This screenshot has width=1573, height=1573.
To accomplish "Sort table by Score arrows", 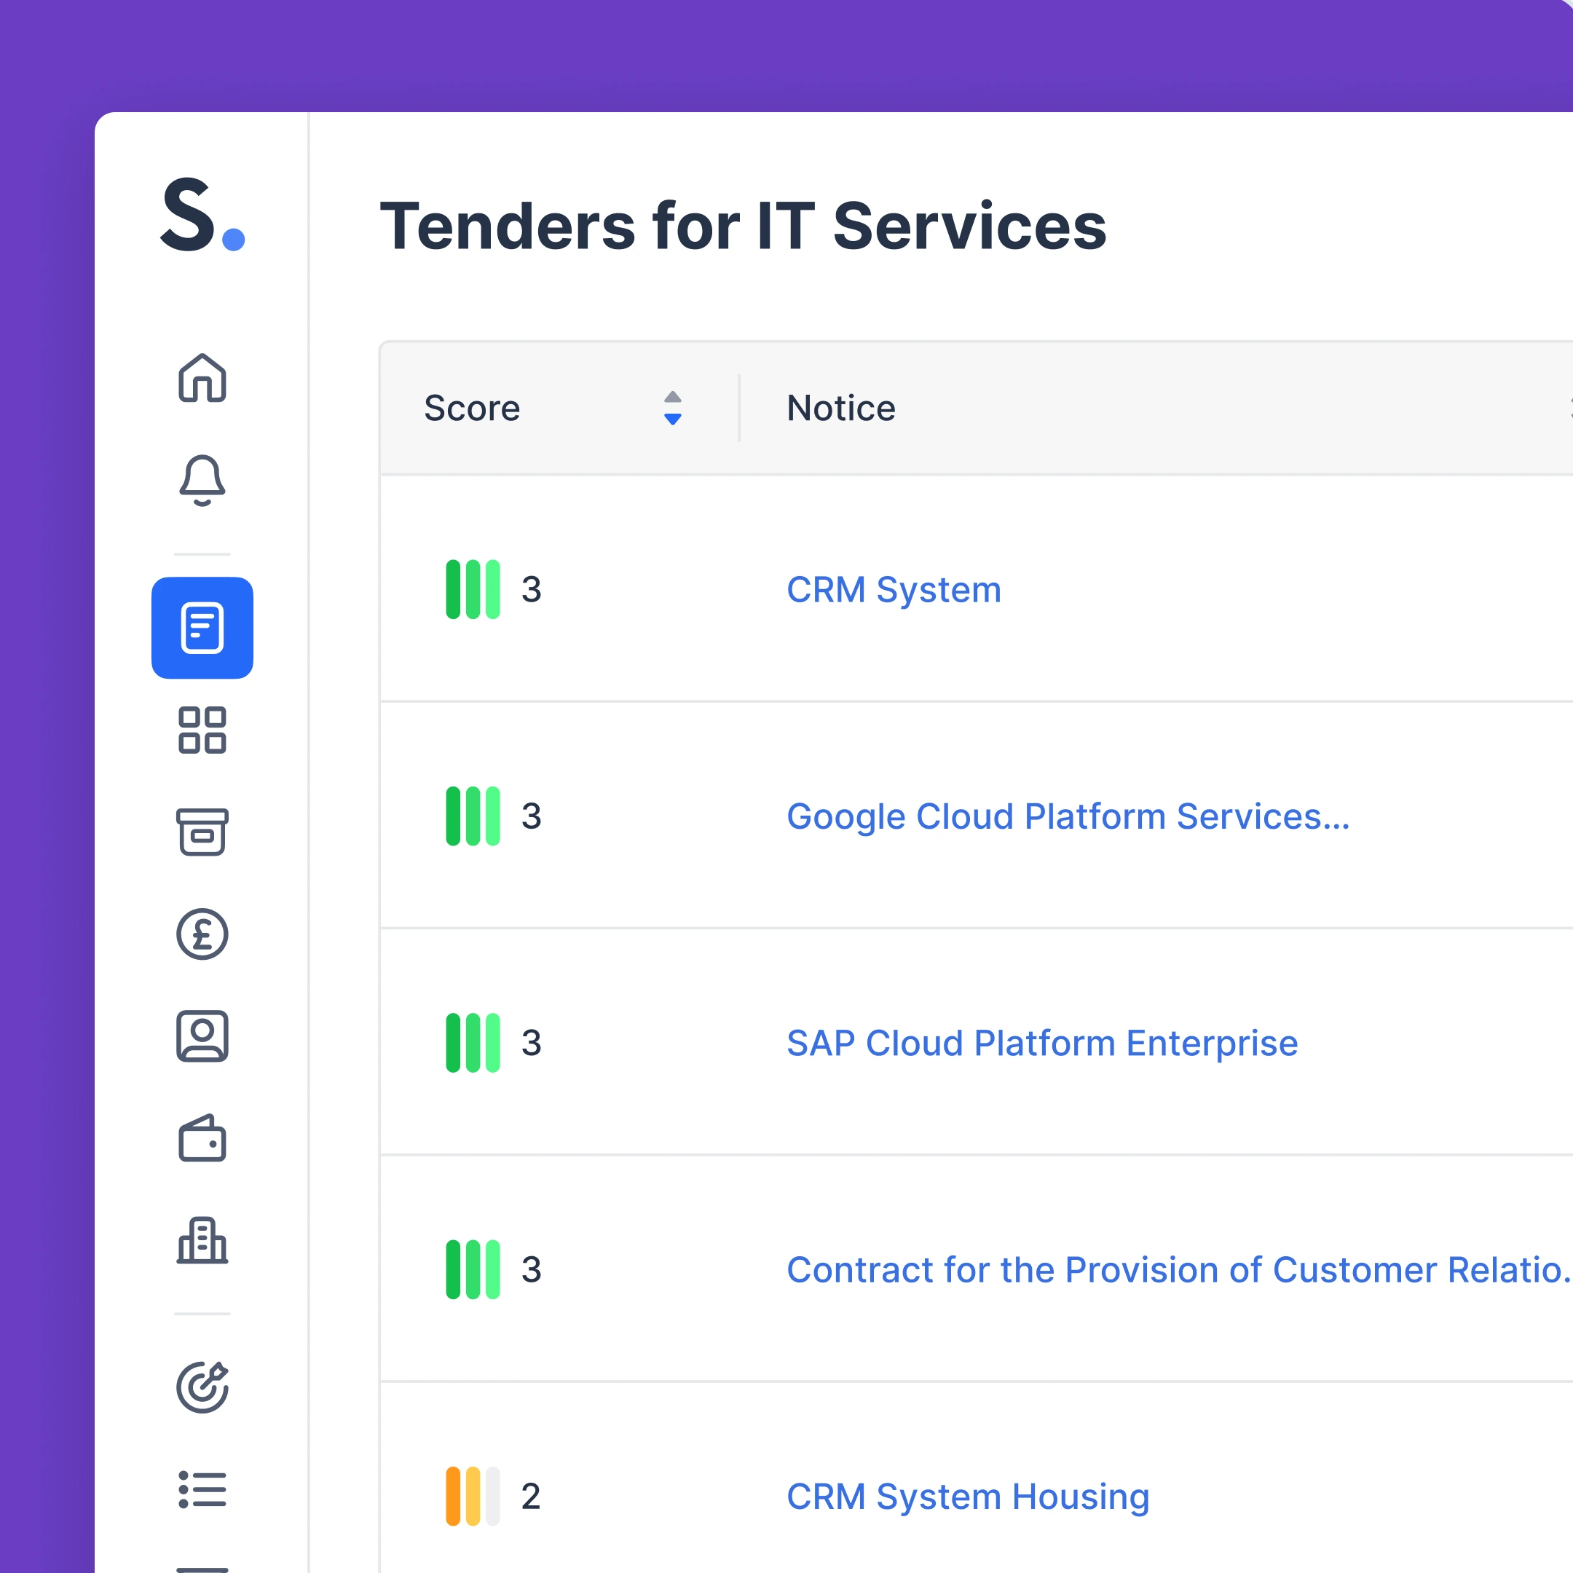I will tap(672, 408).
